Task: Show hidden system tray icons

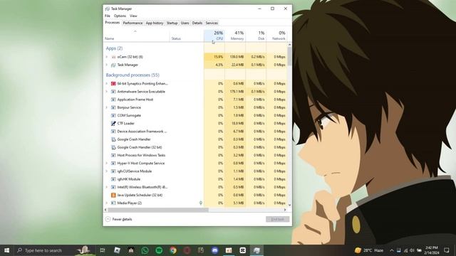Action: click(392, 250)
